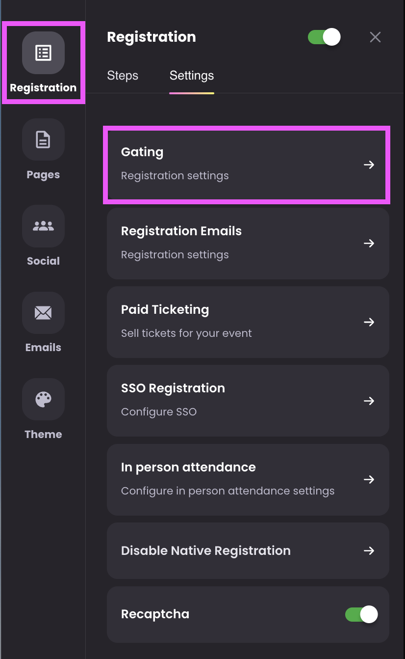
Task: Click the arrow on Gating row
Action: coord(369,165)
